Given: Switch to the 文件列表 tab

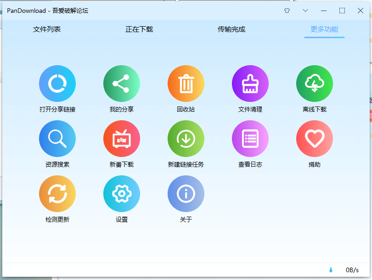Looking at the screenshot, I should [x=47, y=29].
